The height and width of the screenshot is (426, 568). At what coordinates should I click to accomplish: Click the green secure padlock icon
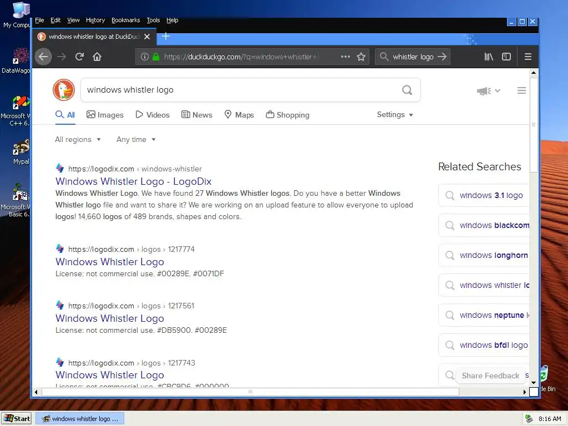pos(156,57)
